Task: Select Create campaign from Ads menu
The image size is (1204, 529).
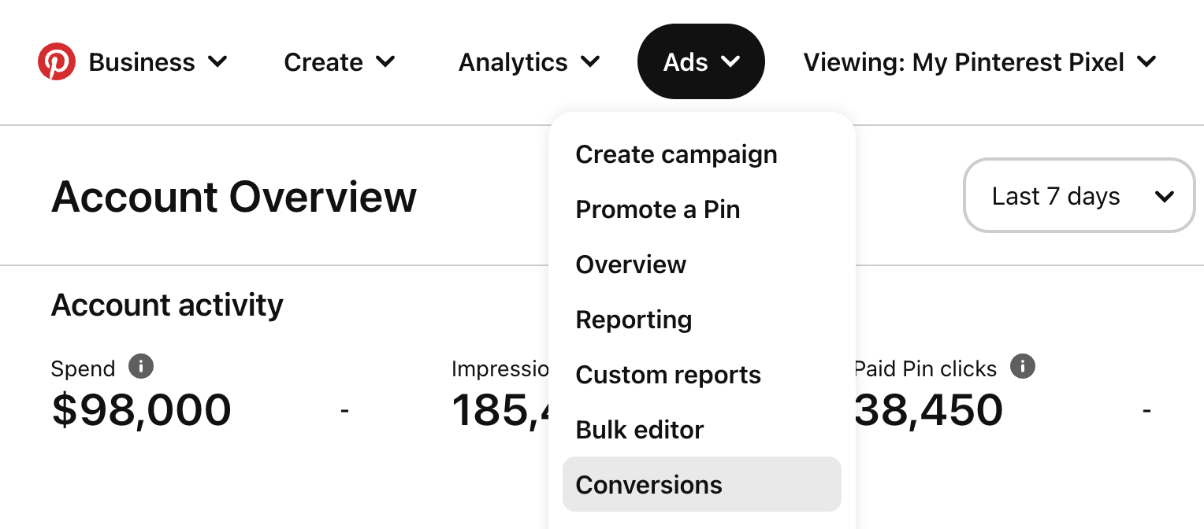Action: (676, 154)
